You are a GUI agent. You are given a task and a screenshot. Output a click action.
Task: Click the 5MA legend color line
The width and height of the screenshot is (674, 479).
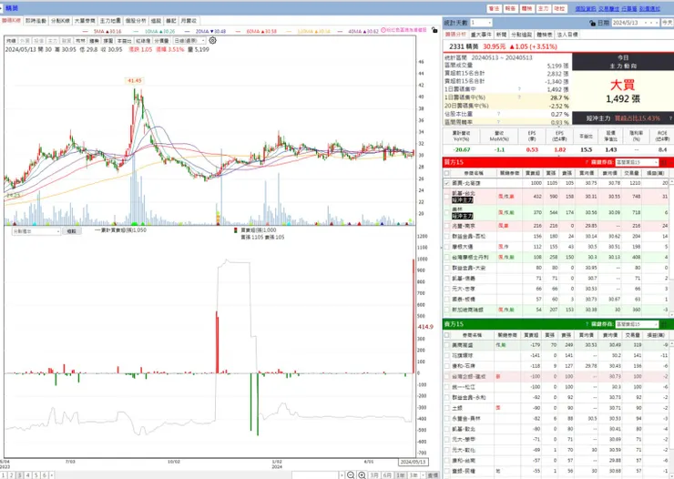click(x=85, y=31)
